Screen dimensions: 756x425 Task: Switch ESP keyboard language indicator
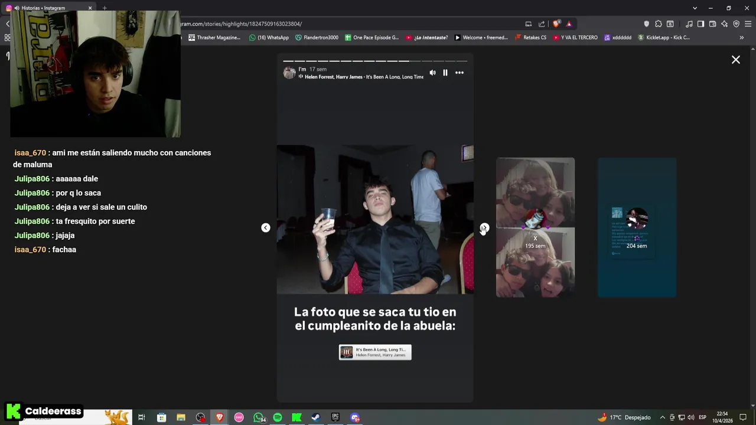tap(703, 417)
